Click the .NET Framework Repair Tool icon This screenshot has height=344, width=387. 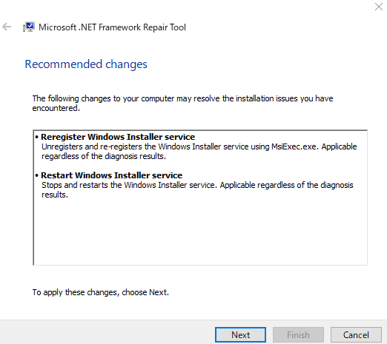coord(29,27)
